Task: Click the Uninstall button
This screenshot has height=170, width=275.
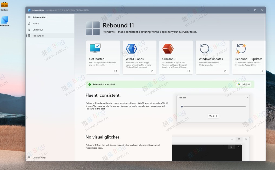Action: [243, 84]
